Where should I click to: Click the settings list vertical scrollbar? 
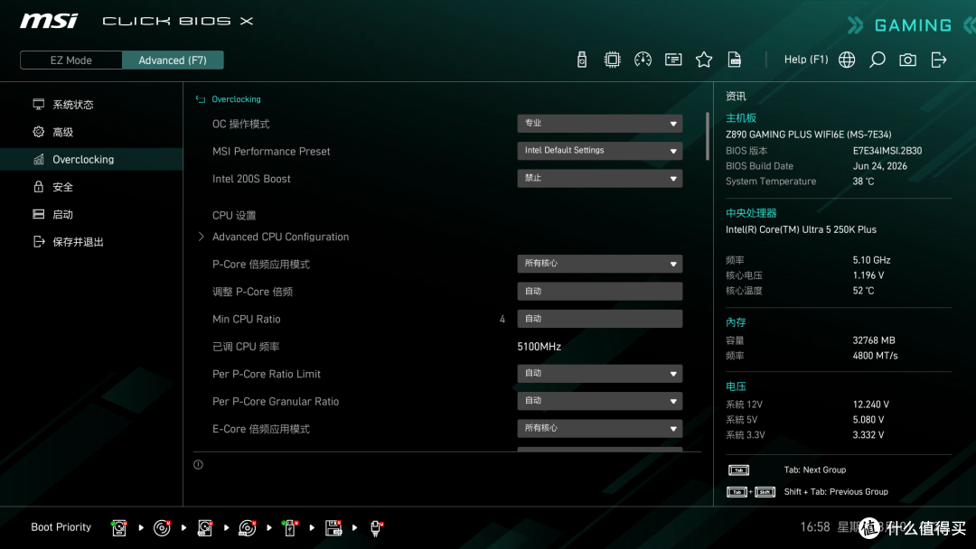(707, 136)
